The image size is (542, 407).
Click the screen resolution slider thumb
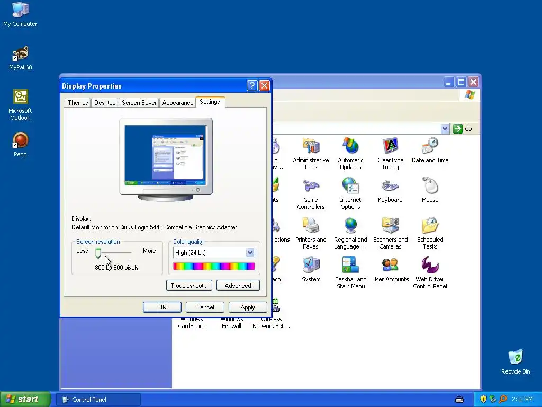click(x=98, y=253)
